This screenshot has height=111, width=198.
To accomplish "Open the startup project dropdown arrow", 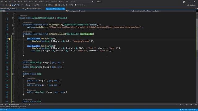I will pos(54,5).
